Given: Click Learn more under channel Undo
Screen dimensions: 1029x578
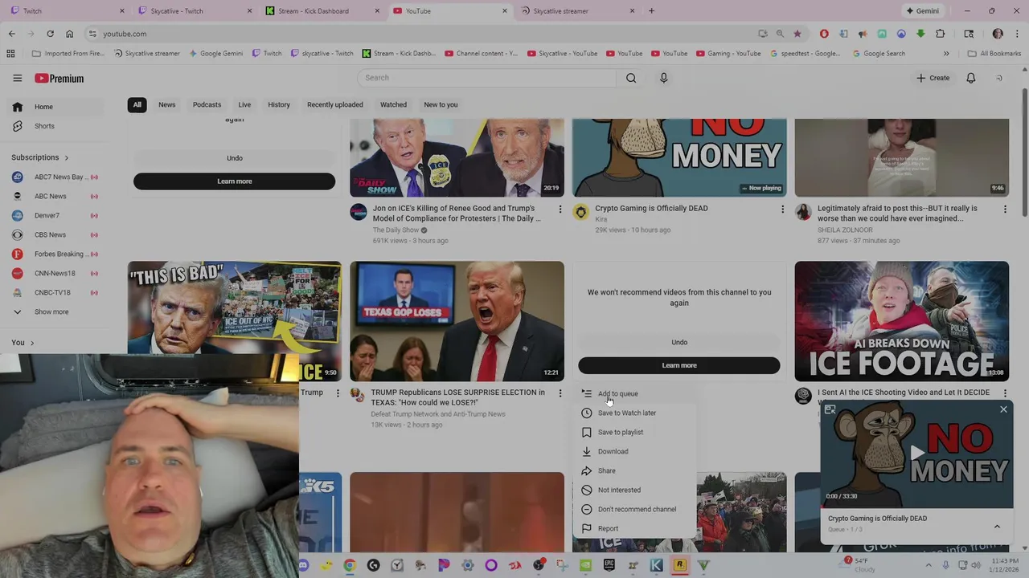Looking at the screenshot, I should point(679,365).
